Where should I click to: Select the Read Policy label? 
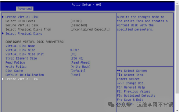coord(15,62)
